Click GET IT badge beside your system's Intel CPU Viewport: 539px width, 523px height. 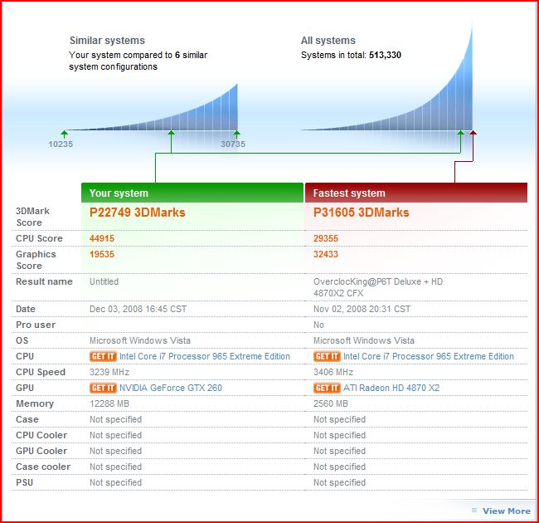tap(103, 356)
